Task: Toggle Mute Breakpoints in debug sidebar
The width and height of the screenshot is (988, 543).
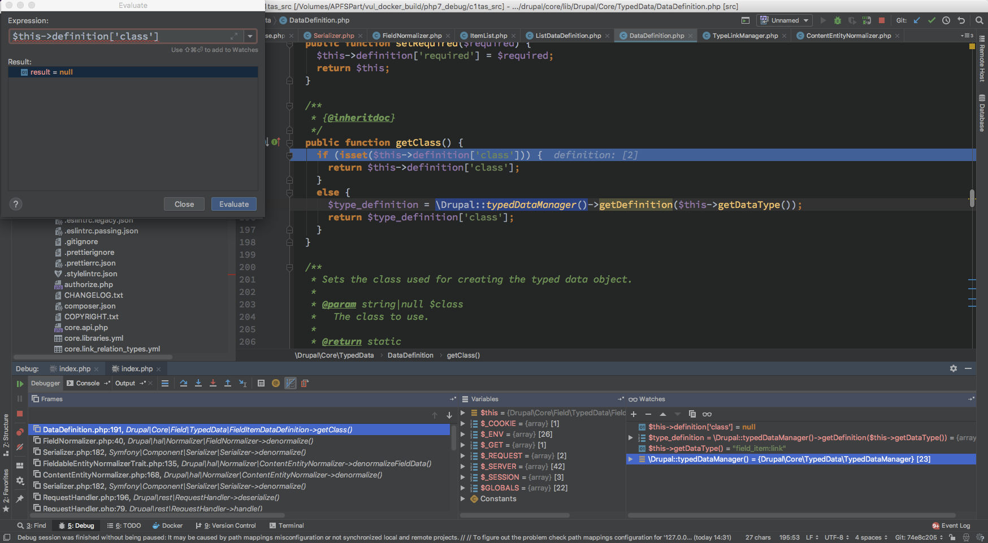Action: 20,447
